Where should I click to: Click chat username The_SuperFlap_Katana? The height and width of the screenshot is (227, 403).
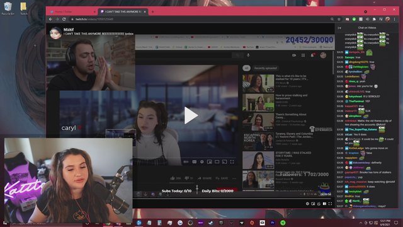(x=363, y=130)
